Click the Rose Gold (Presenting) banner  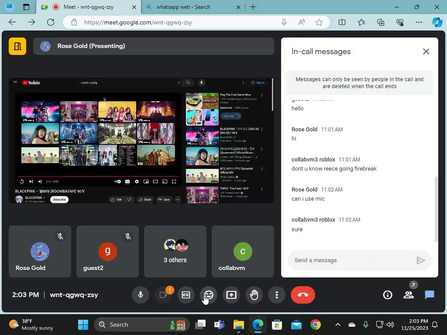(x=154, y=46)
